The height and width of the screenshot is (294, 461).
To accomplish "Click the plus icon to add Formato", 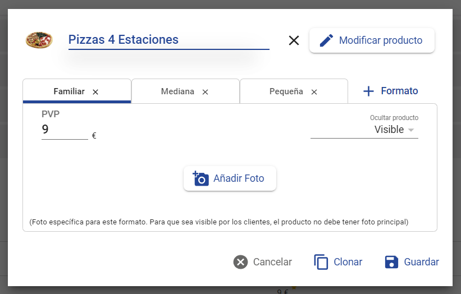I will pos(368,91).
